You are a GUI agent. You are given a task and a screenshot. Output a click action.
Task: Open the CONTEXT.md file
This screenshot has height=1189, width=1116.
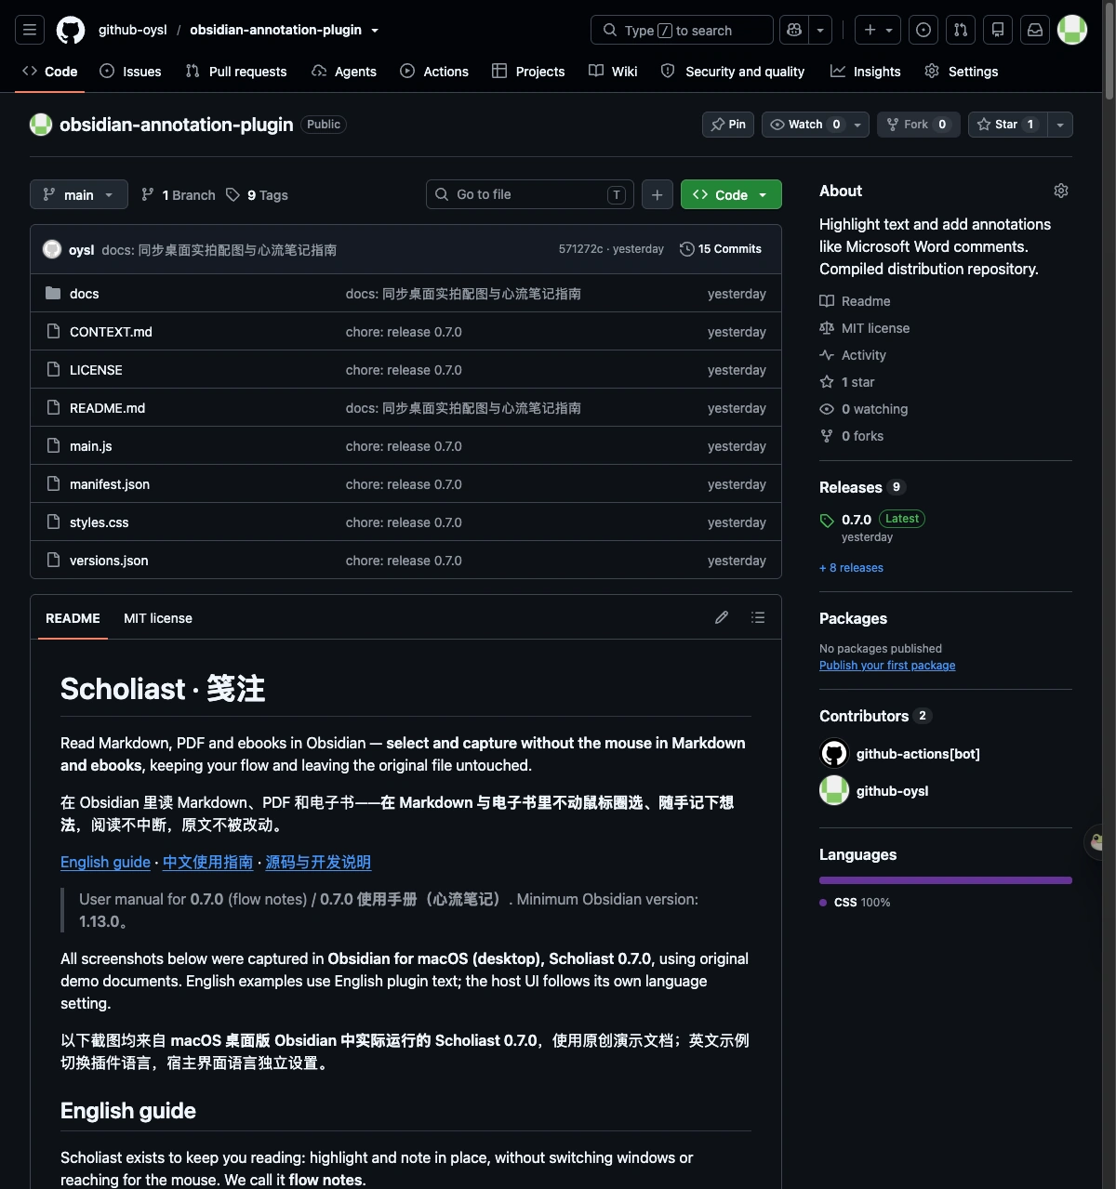tap(111, 332)
